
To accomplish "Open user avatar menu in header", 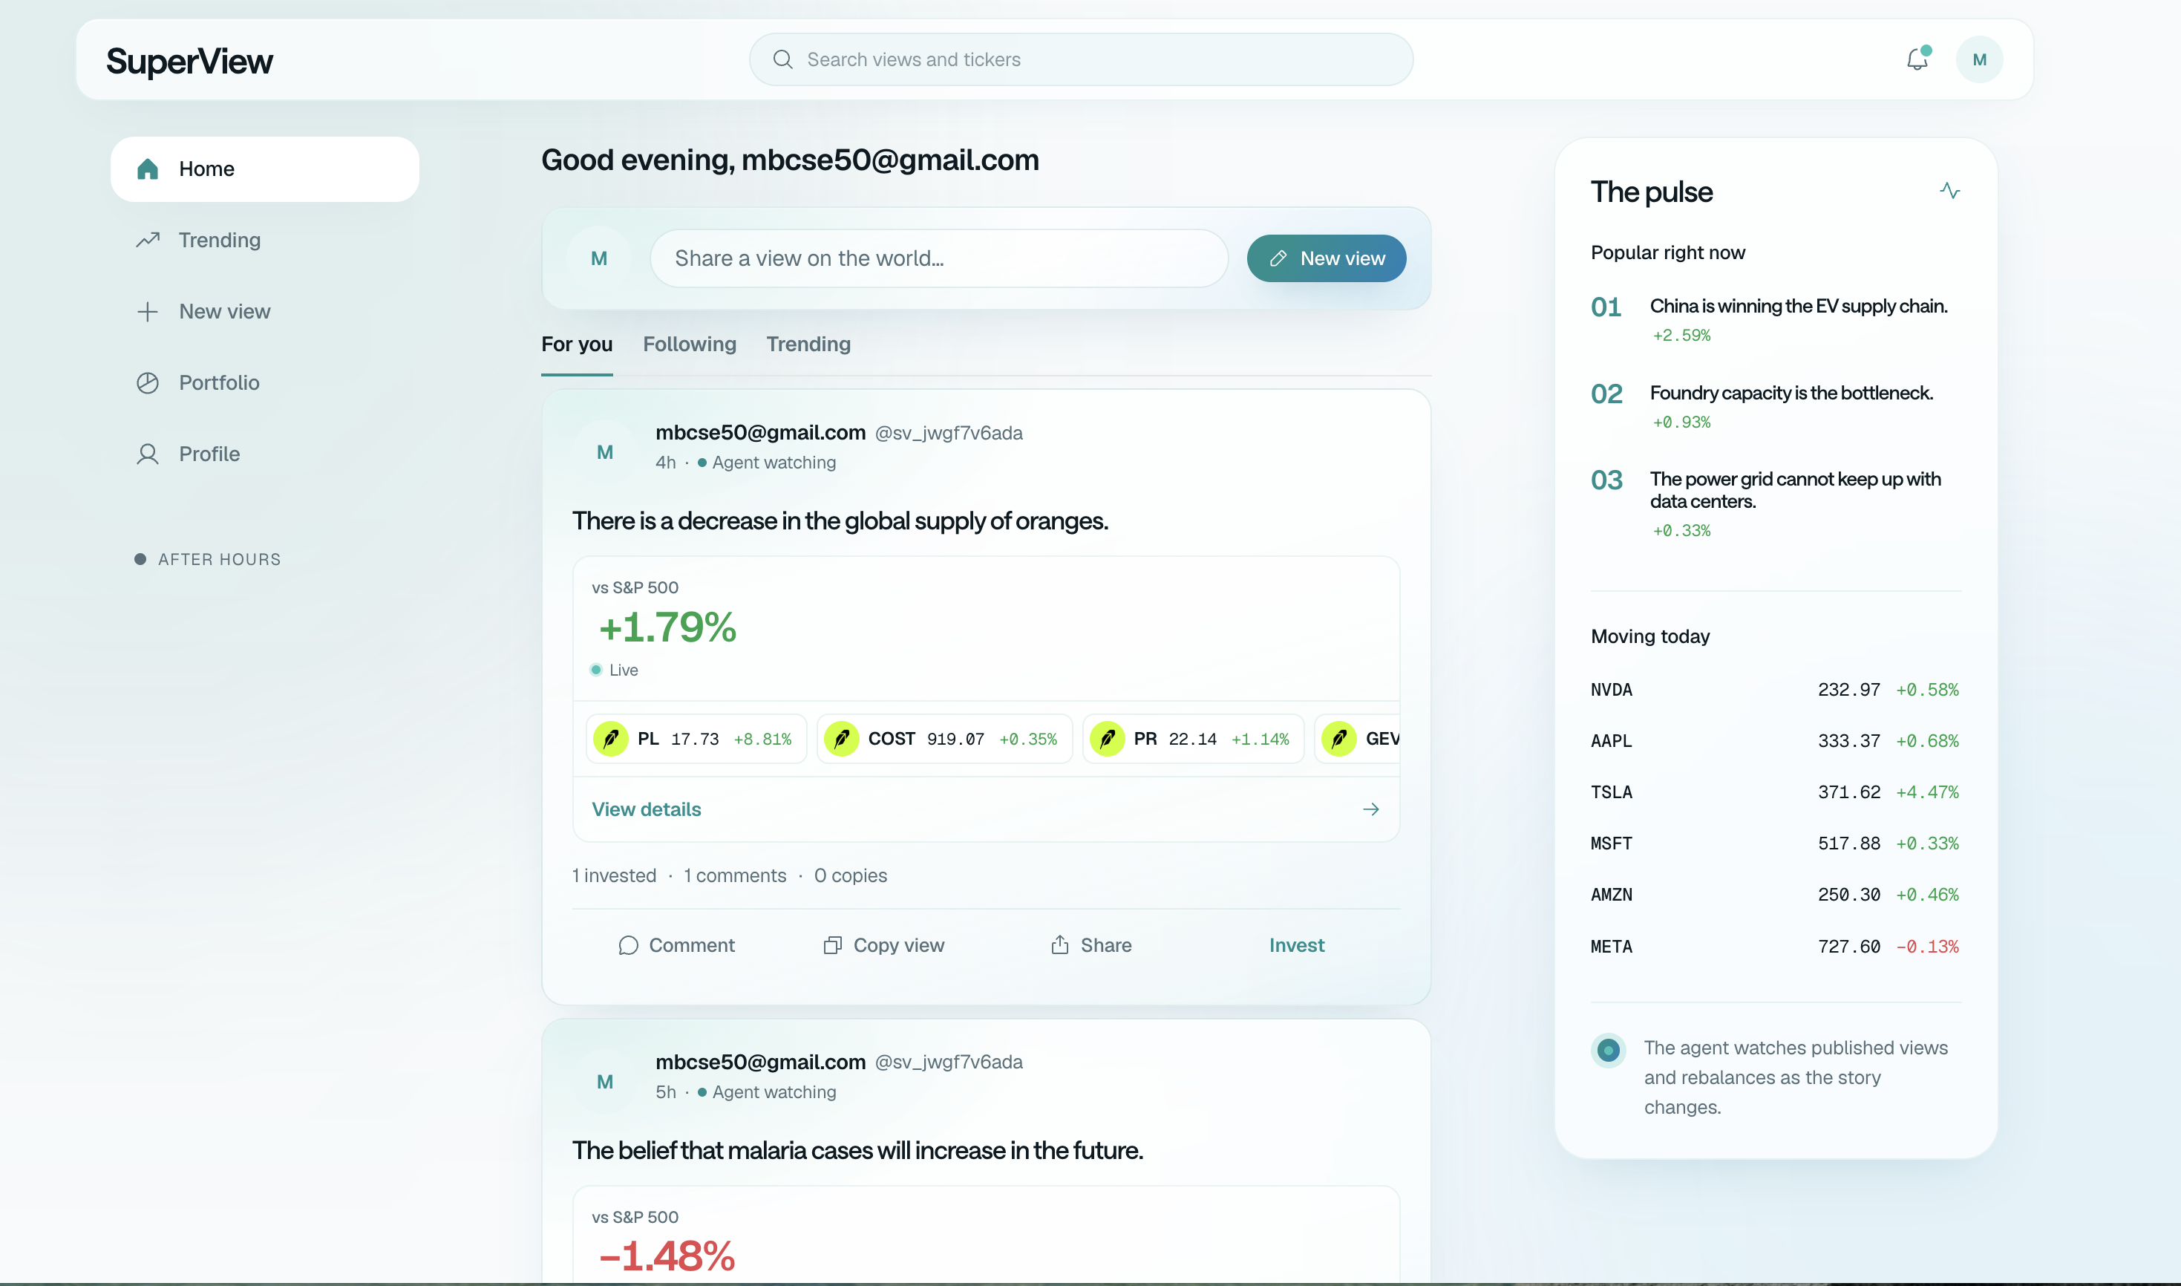I will (x=1979, y=59).
